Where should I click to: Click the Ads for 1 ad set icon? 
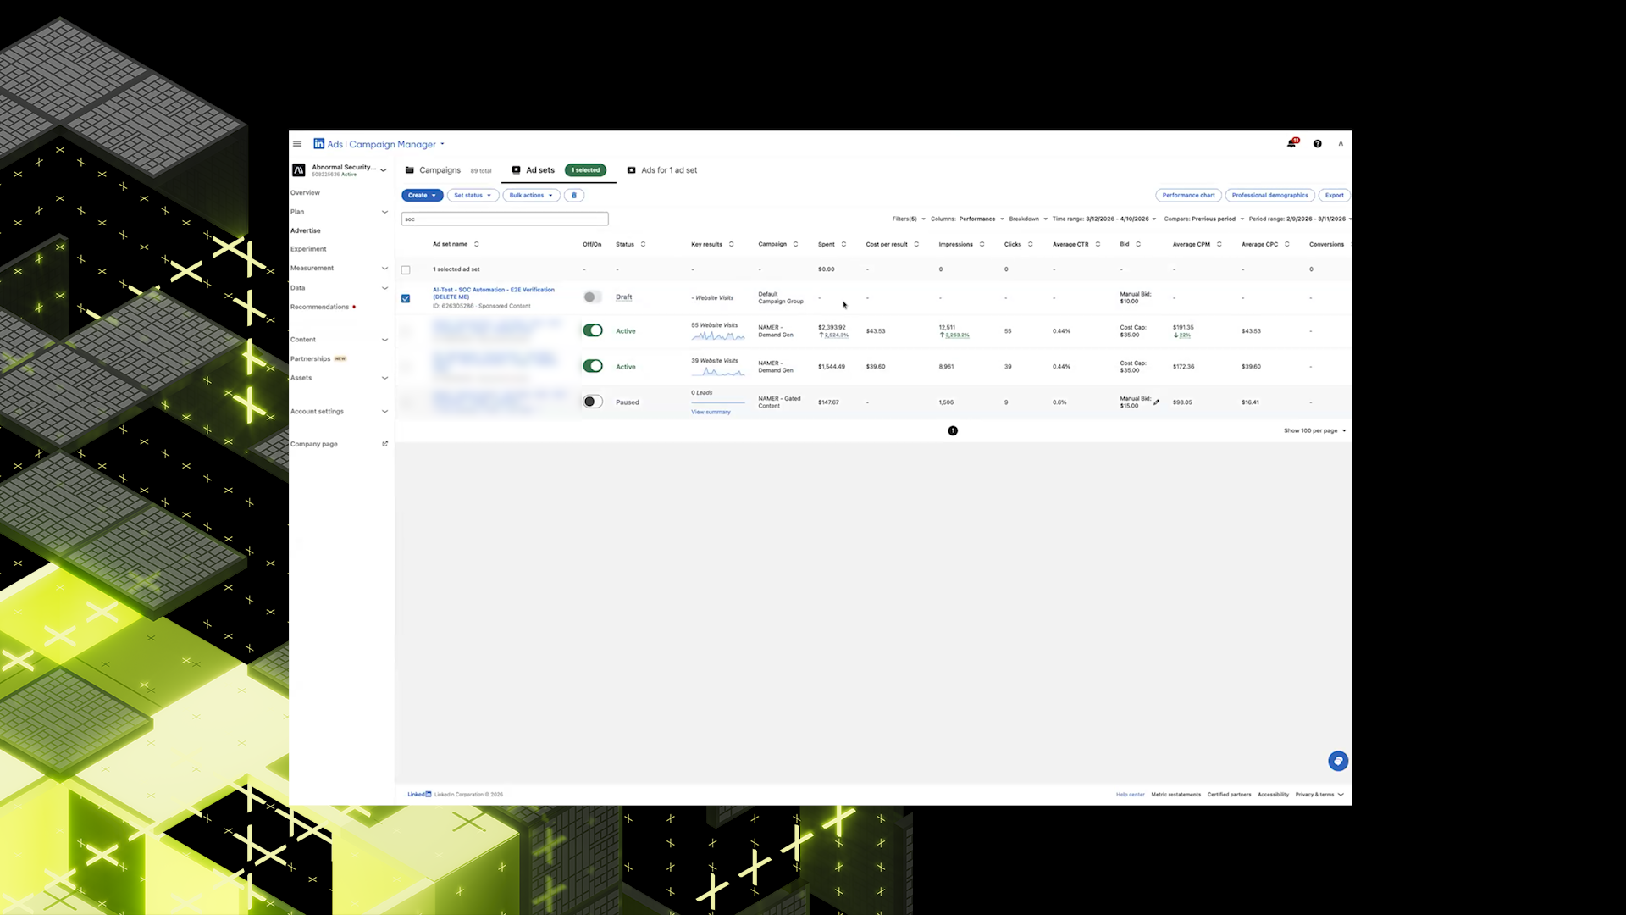click(632, 170)
